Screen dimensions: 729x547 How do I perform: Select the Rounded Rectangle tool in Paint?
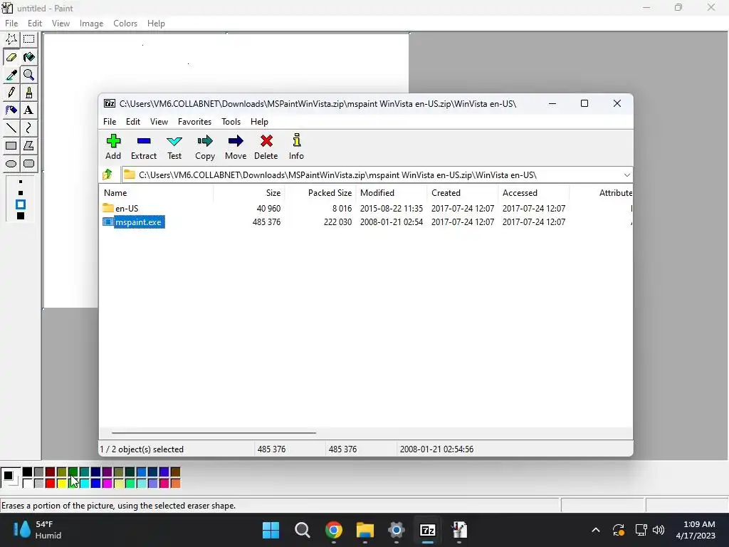tap(28, 163)
